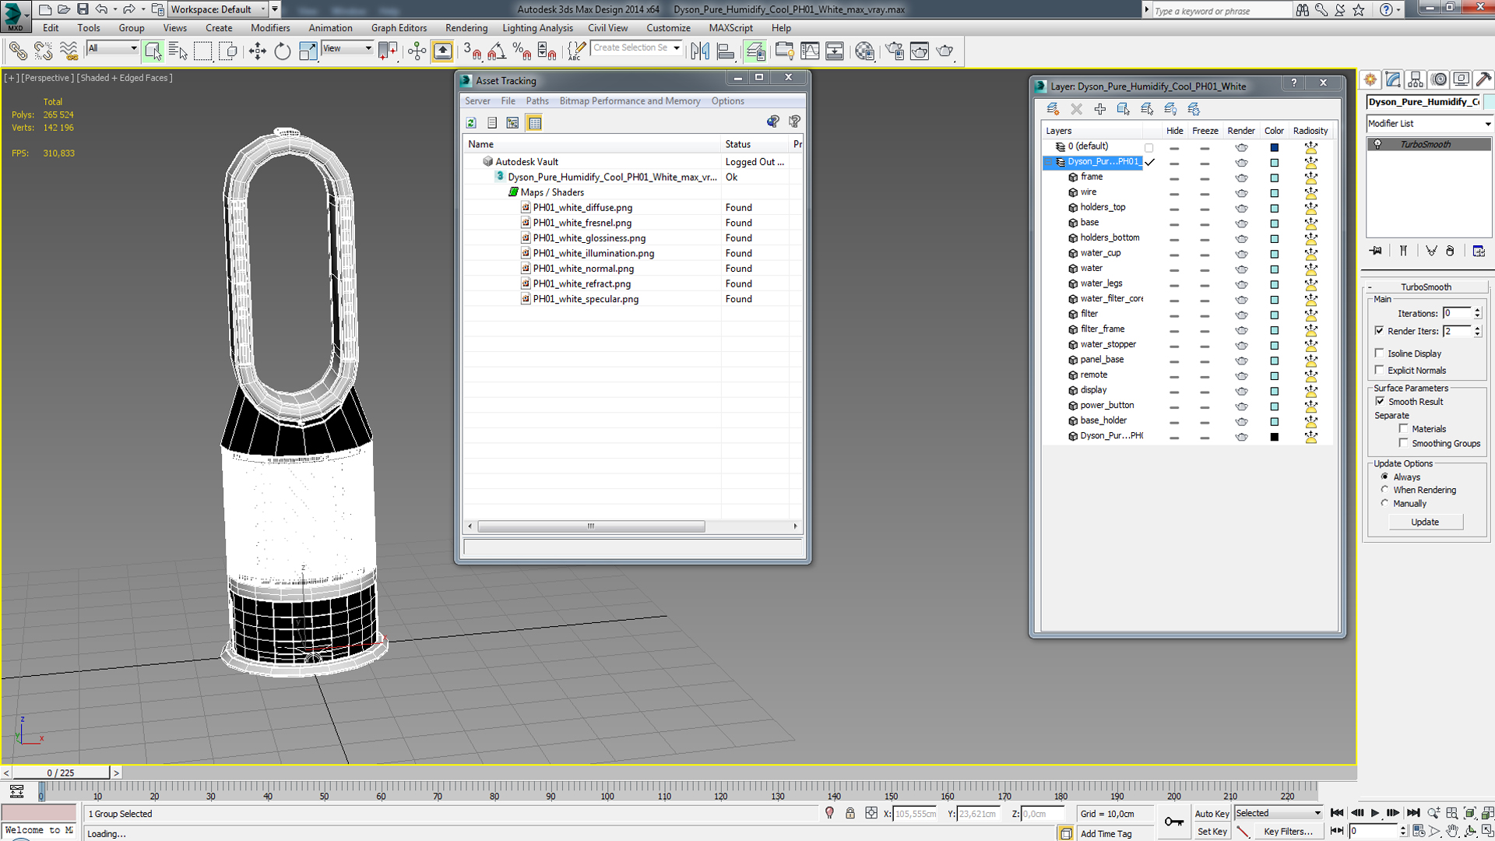This screenshot has height=841, width=1495.
Task: Toggle Percent Snap tool
Action: tap(522, 51)
